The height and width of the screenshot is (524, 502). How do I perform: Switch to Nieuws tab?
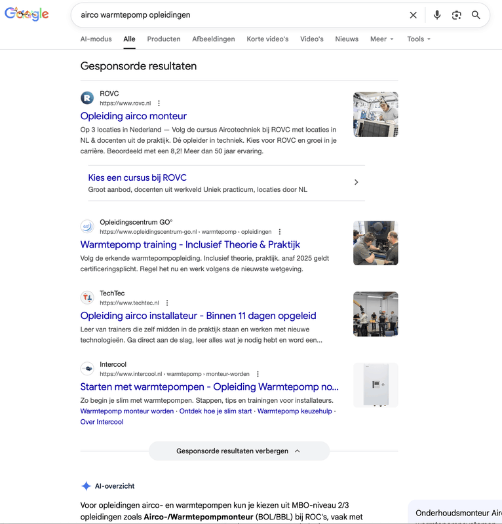(347, 39)
